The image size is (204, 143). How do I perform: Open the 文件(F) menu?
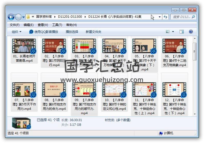(15, 25)
